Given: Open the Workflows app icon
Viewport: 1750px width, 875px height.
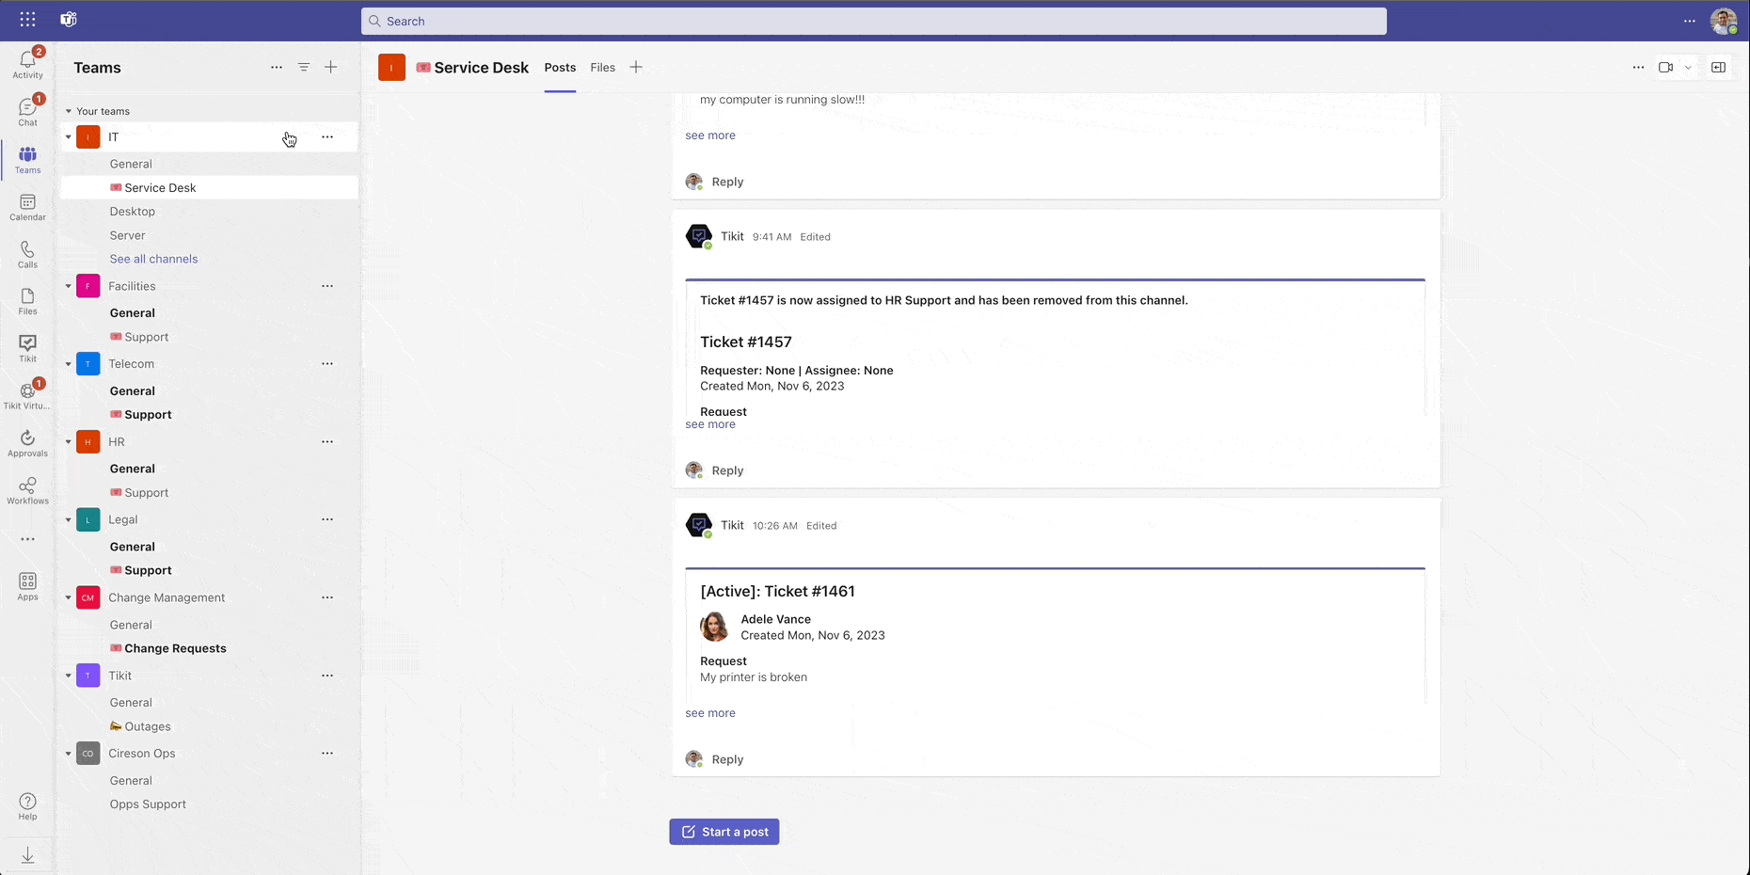Looking at the screenshot, I should 27,490.
